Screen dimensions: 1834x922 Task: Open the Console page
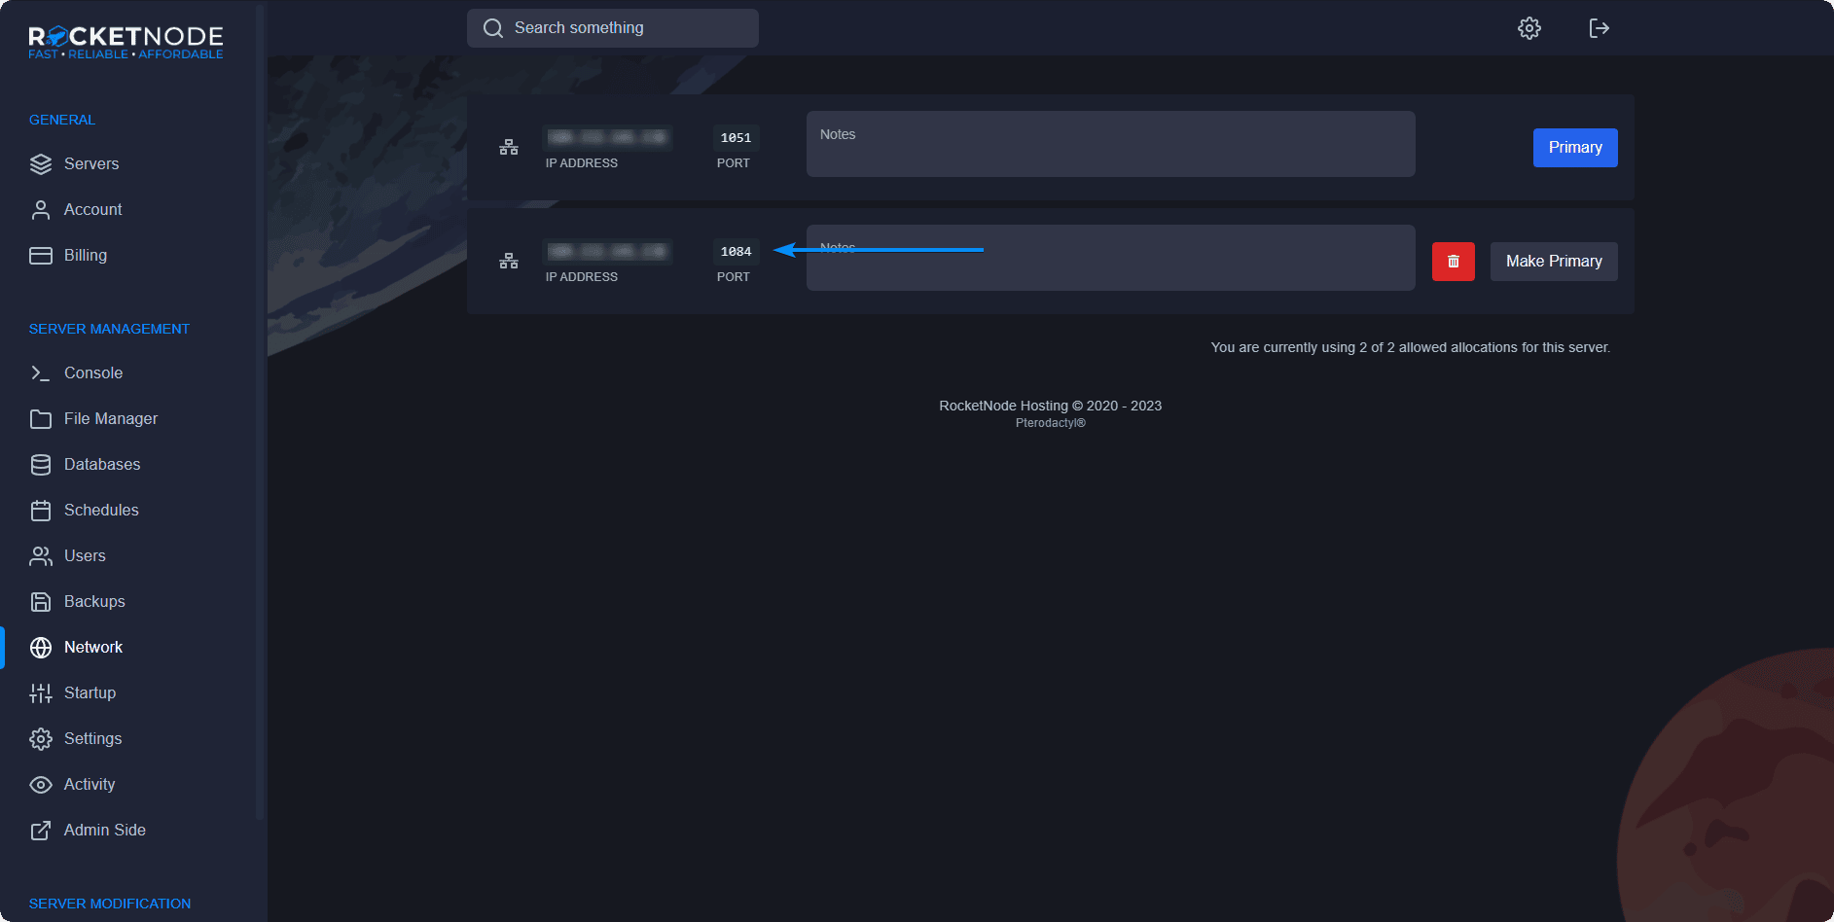[92, 373]
